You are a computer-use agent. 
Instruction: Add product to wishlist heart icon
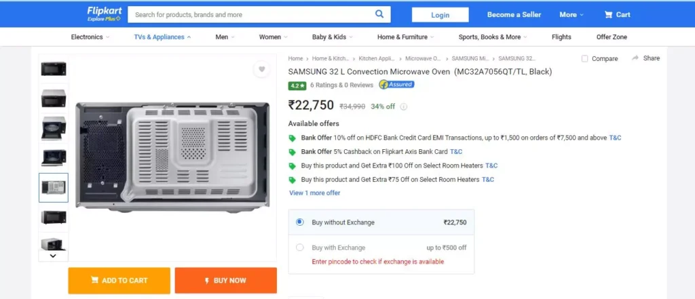[262, 69]
